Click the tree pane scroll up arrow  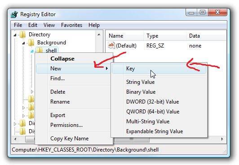click(99, 35)
